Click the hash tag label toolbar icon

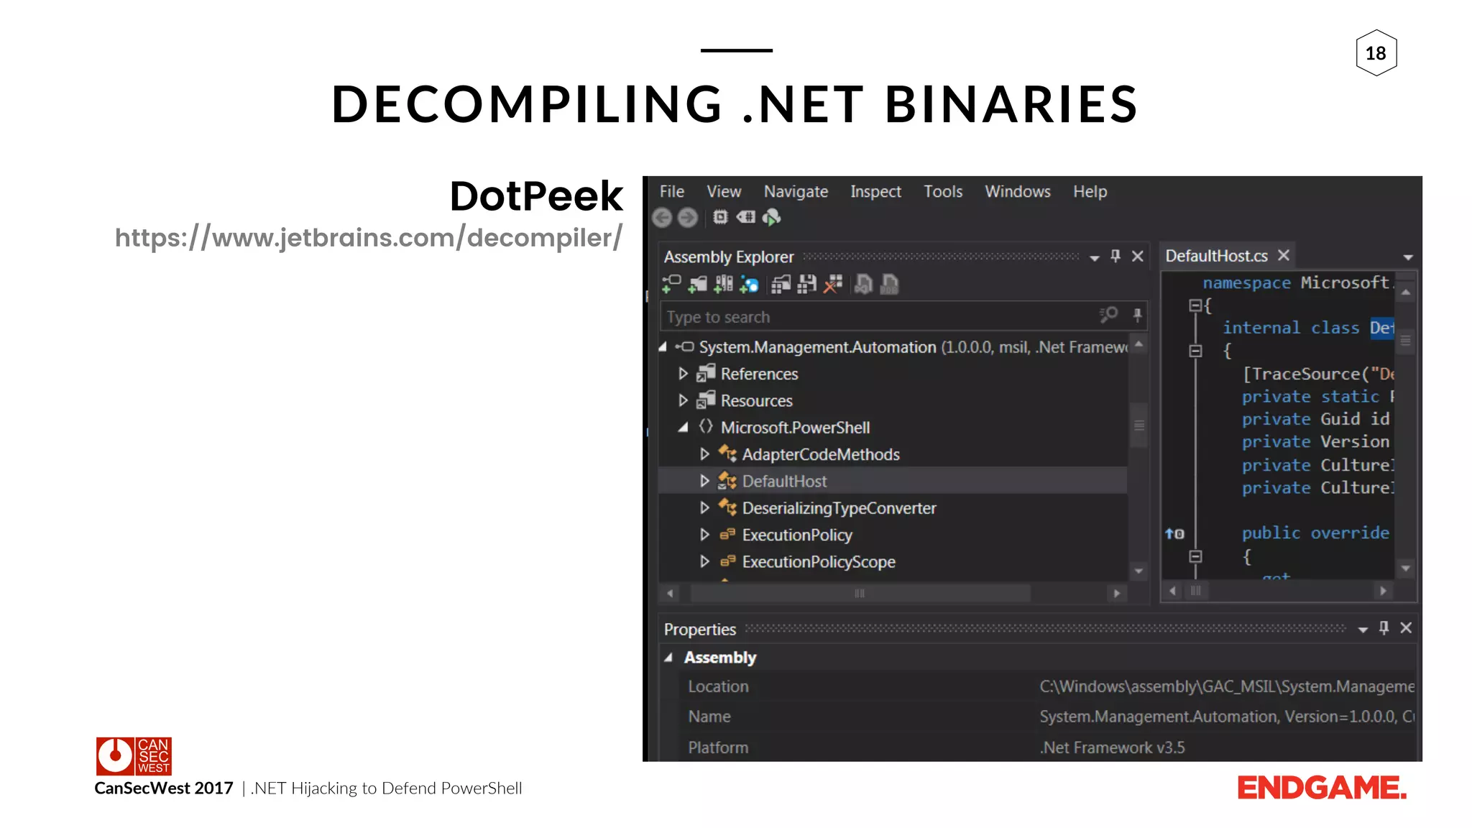pos(746,216)
